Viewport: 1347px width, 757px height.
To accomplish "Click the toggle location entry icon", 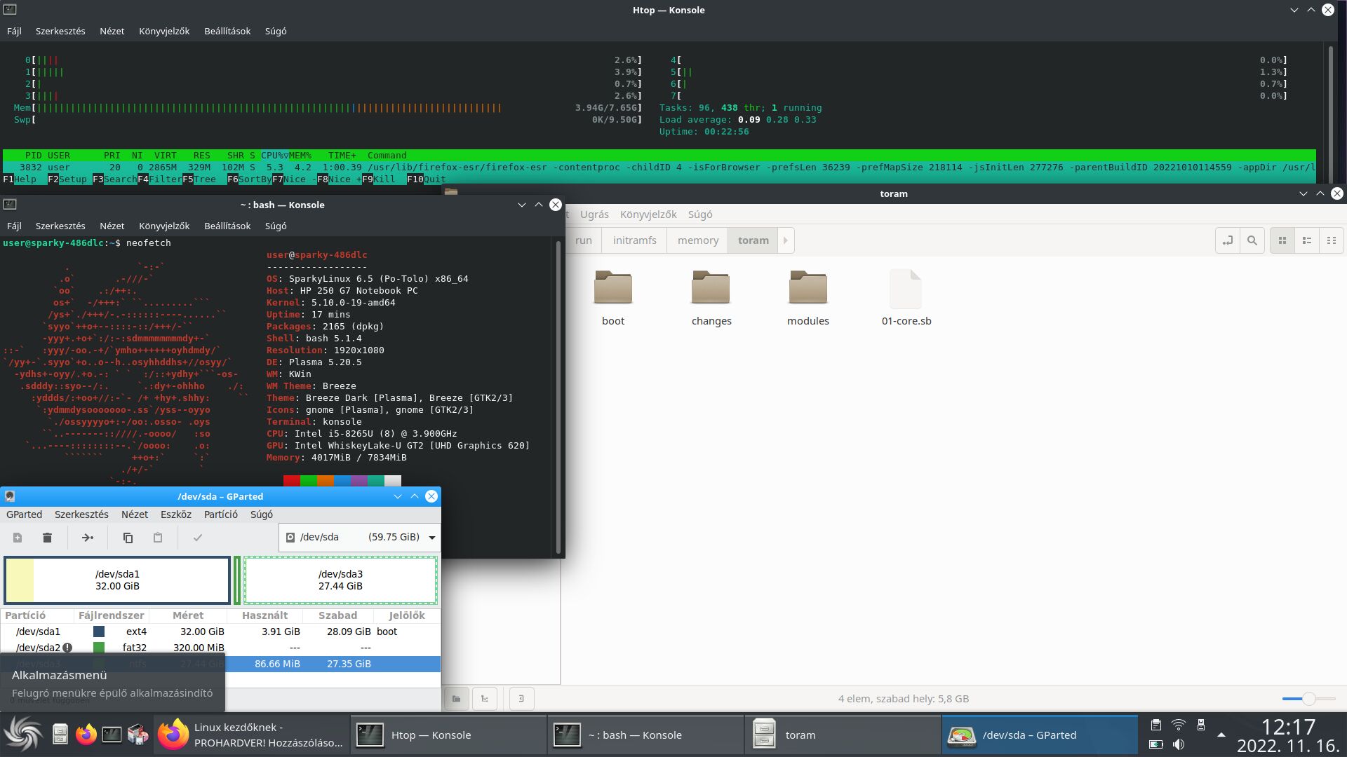I will (x=1228, y=240).
